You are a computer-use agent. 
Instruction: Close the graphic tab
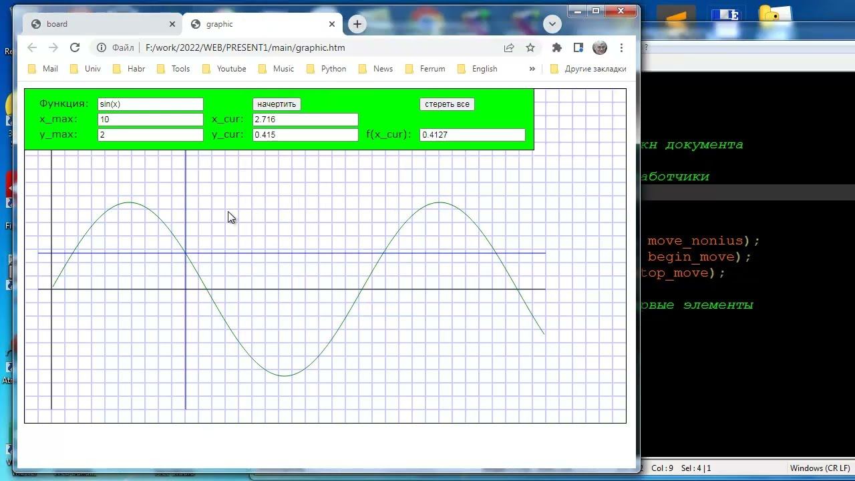332,24
